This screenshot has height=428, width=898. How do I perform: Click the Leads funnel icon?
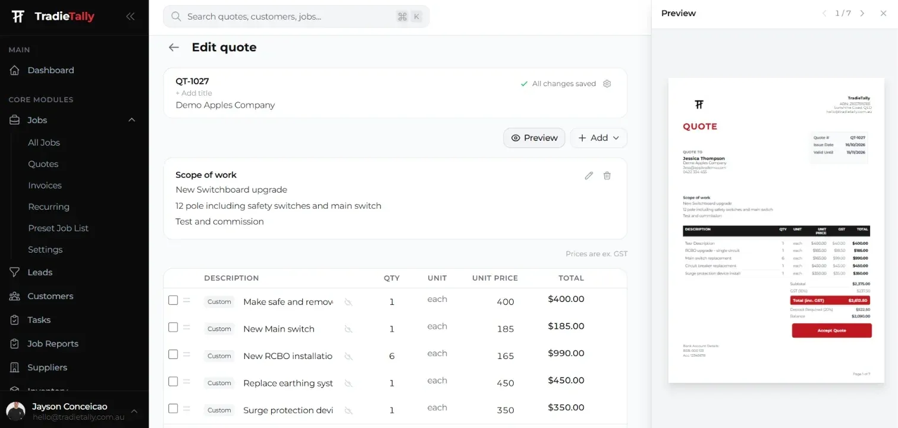15,272
